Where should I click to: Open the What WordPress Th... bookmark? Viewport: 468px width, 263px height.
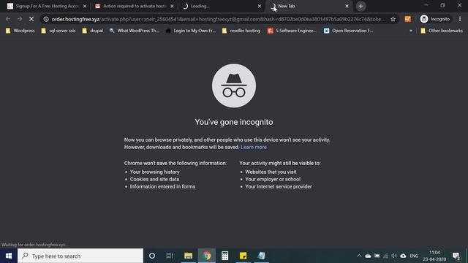click(x=134, y=31)
